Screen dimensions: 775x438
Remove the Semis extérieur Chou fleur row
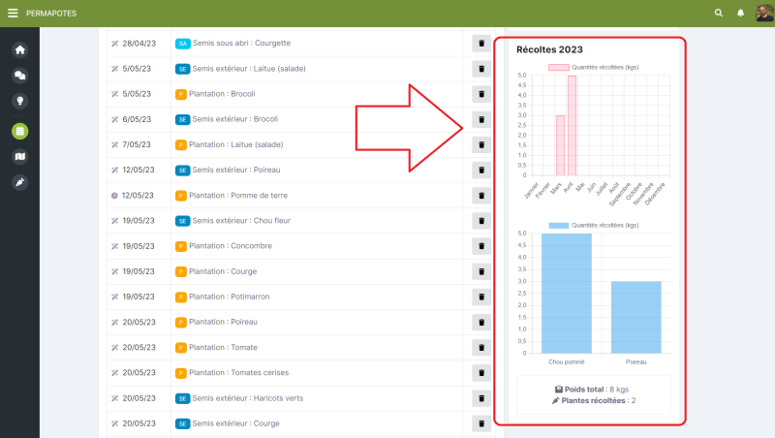480,221
